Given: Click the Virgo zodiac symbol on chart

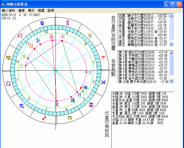Looking at the screenshot, I should coord(8,58).
